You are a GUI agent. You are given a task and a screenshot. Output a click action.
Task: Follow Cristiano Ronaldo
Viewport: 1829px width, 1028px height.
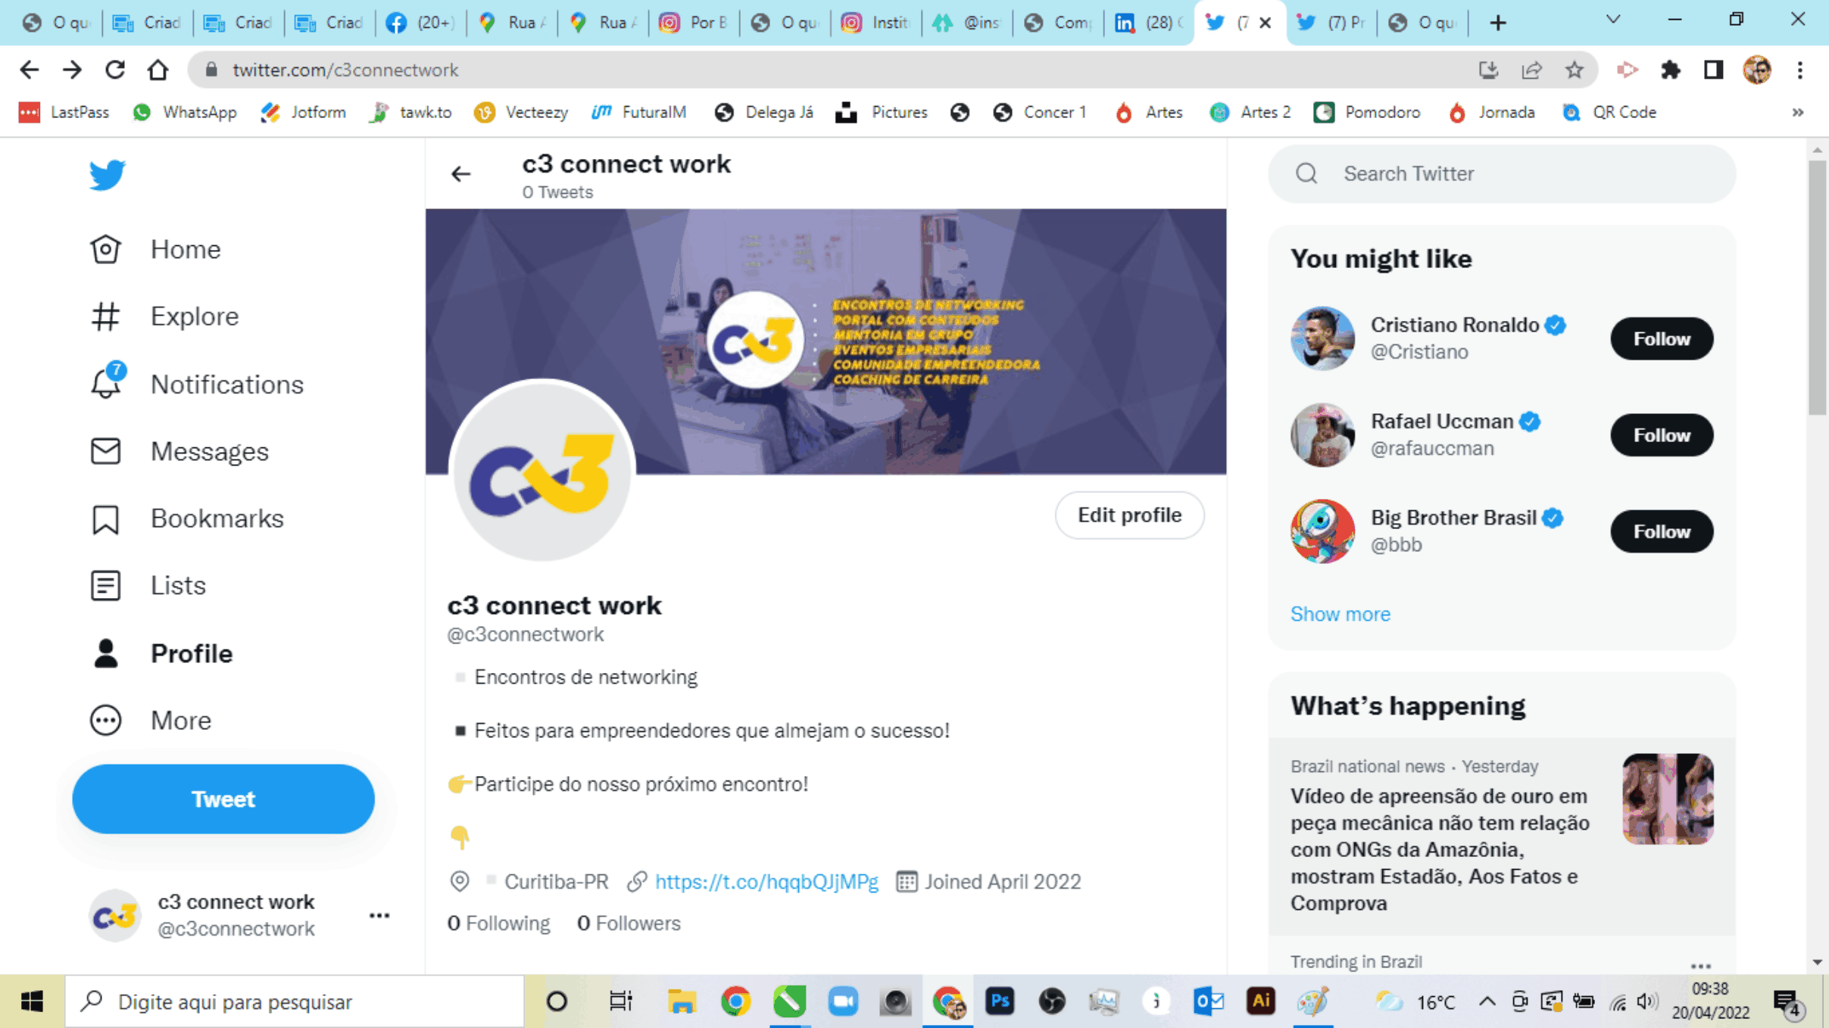coord(1662,338)
